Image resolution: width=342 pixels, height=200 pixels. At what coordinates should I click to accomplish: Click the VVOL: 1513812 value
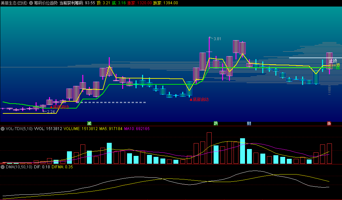pos(48,129)
